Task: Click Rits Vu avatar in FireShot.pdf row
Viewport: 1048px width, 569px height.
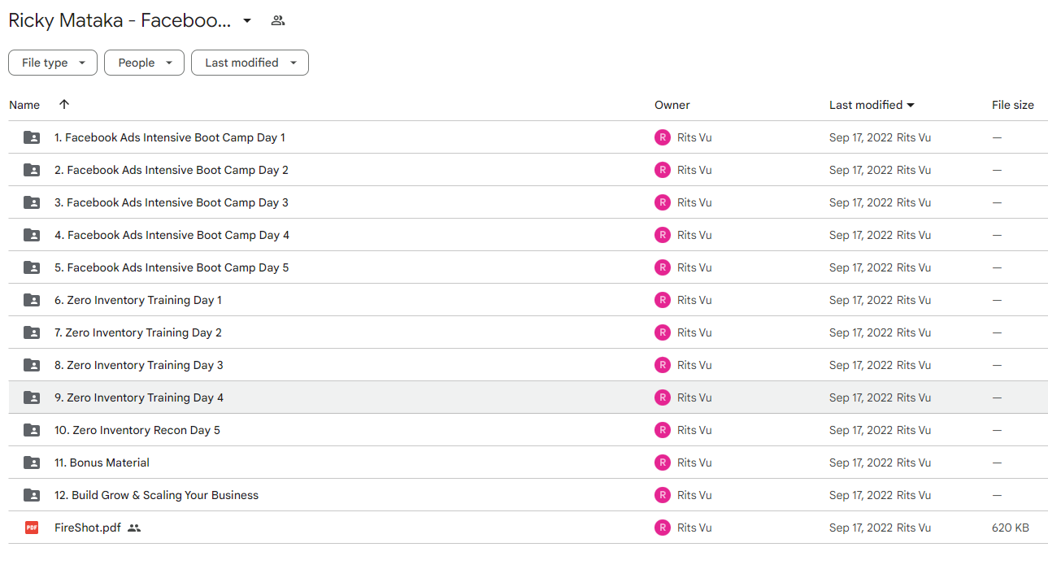Action: coord(663,528)
